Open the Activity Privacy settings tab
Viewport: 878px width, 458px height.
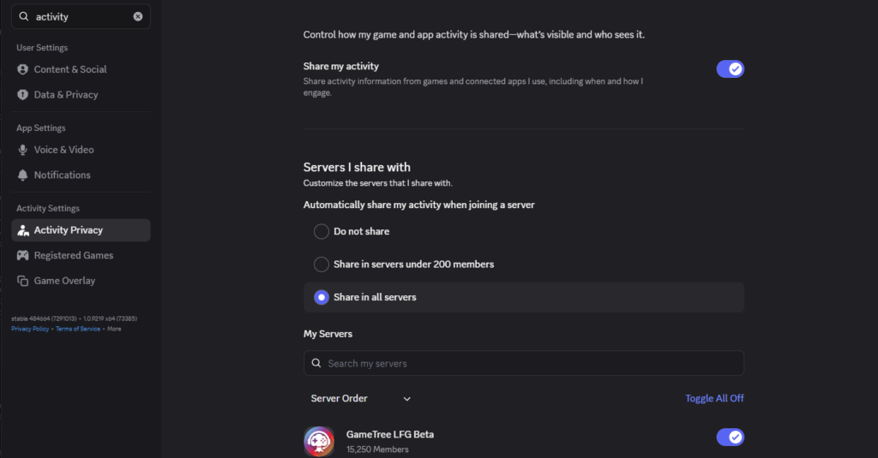click(x=69, y=230)
